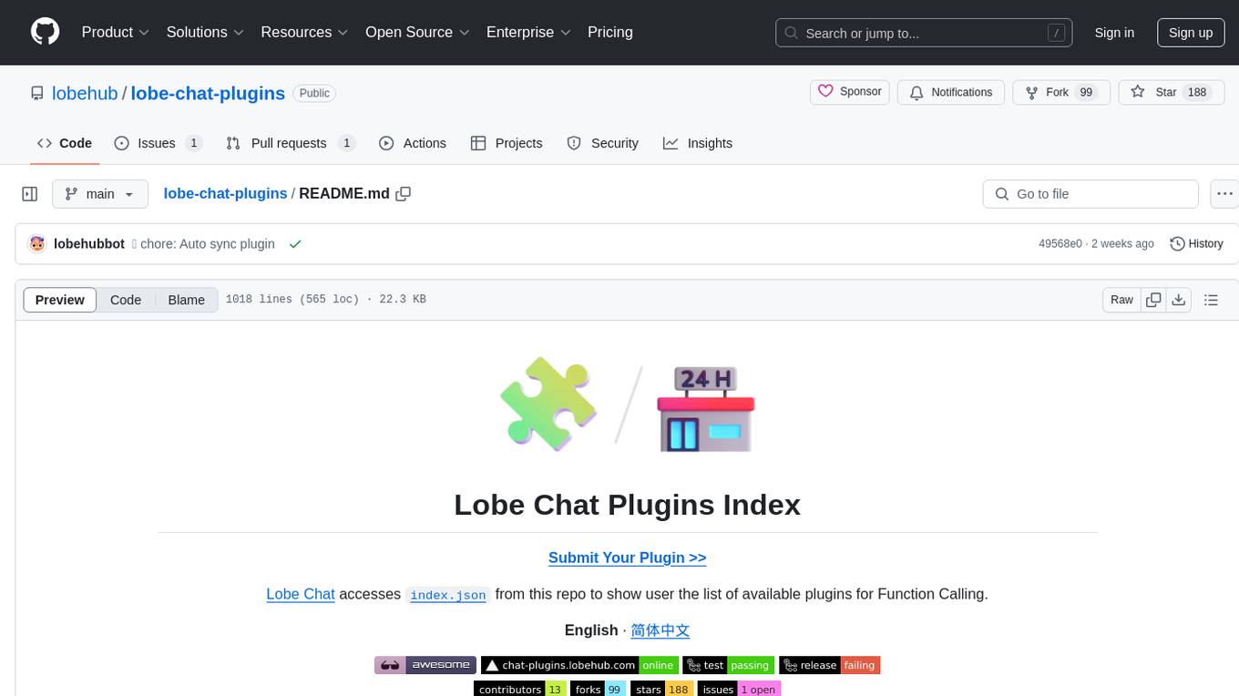Click the issues 1 open badge
The width and height of the screenshot is (1239, 696).
[740, 689]
